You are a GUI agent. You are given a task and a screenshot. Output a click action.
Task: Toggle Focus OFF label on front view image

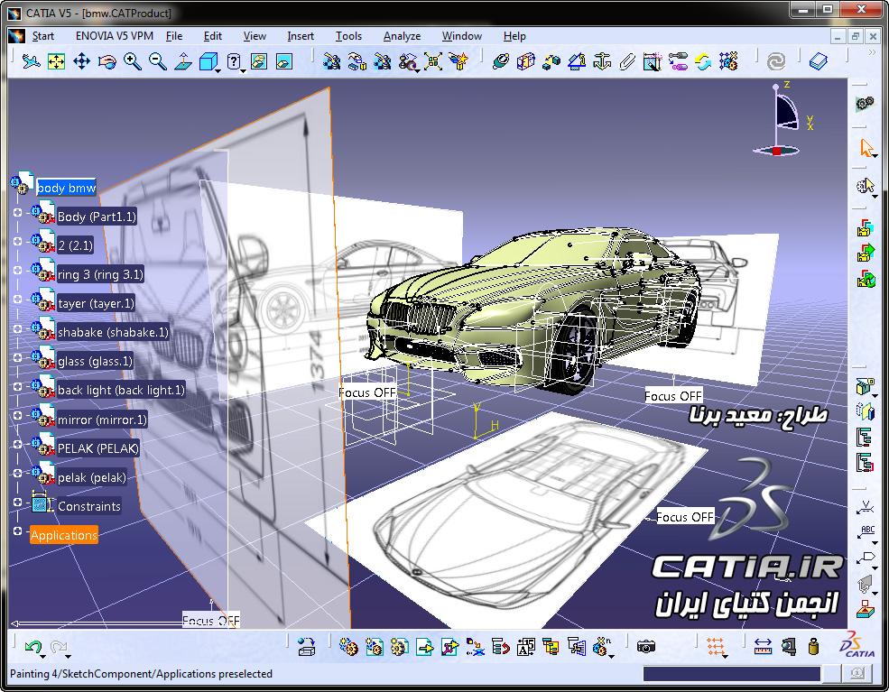(211, 621)
